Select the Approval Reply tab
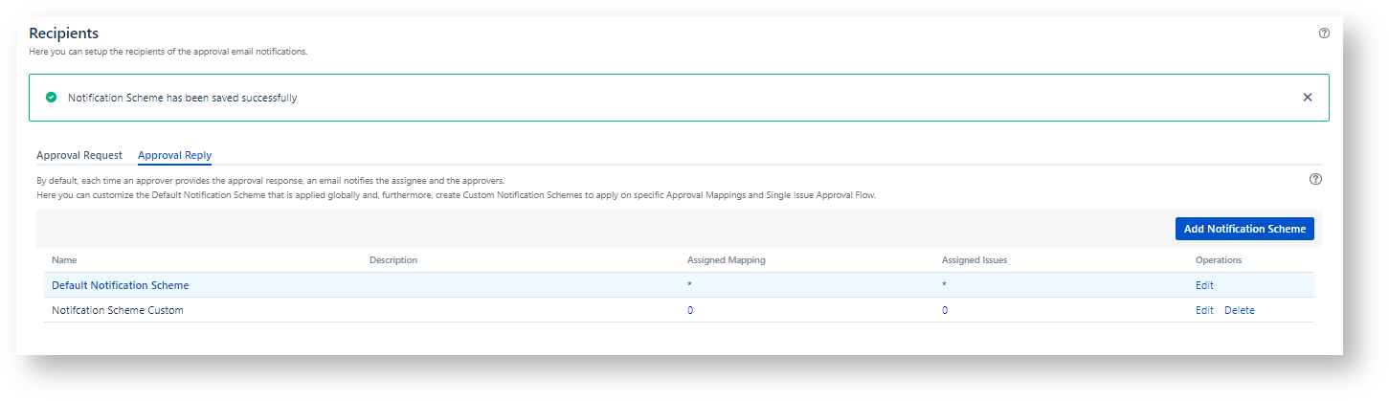Viewport: 1389px width, 401px height. [174, 155]
